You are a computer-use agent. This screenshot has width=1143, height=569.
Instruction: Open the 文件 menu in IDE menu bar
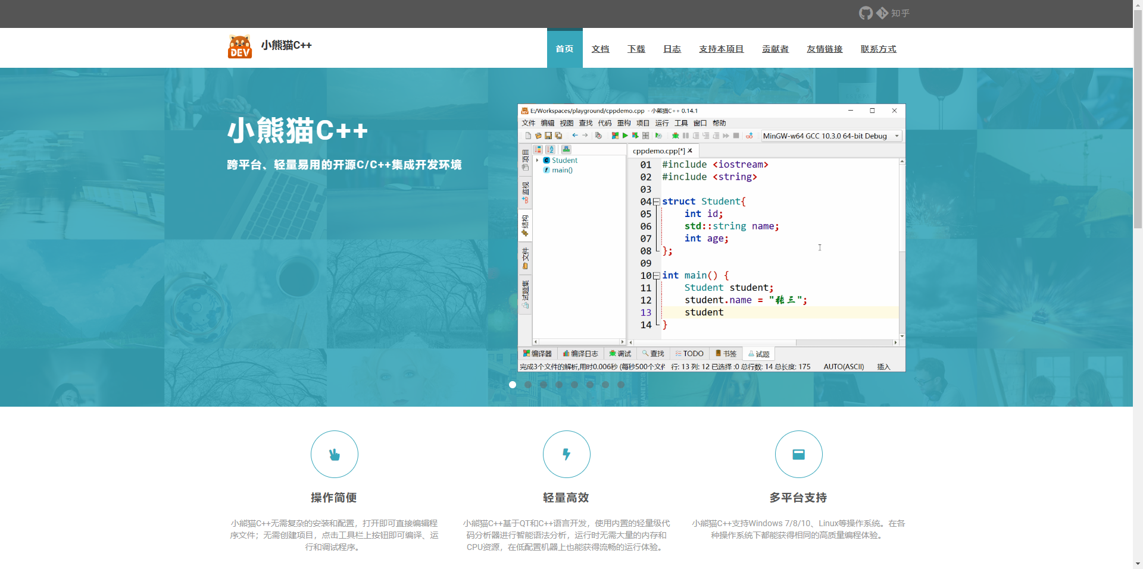(x=529, y=123)
